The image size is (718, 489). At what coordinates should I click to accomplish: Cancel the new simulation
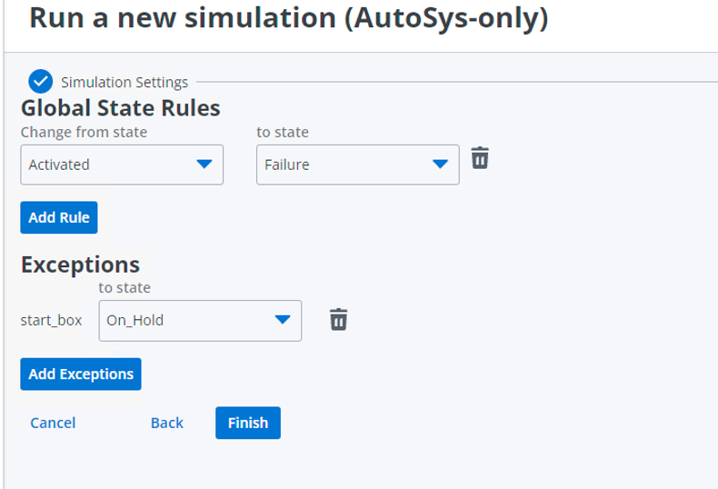[53, 423]
